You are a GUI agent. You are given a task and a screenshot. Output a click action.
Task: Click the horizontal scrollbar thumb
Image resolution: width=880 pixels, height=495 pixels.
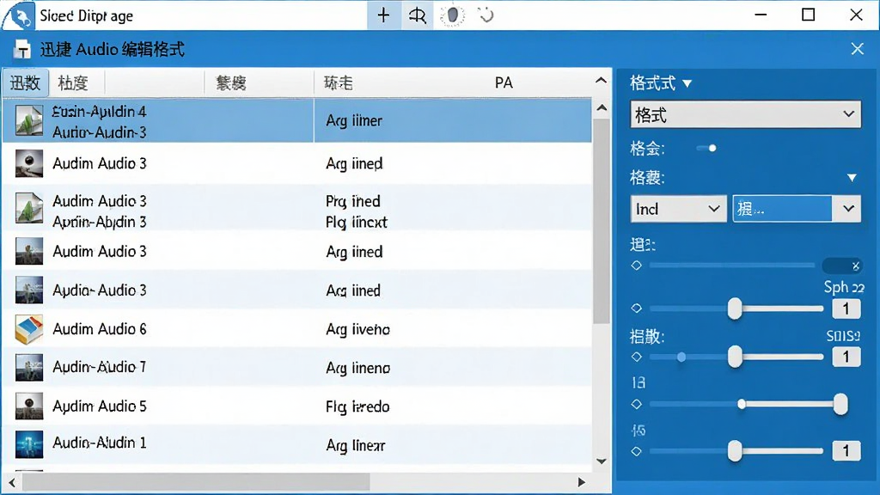tap(196, 482)
